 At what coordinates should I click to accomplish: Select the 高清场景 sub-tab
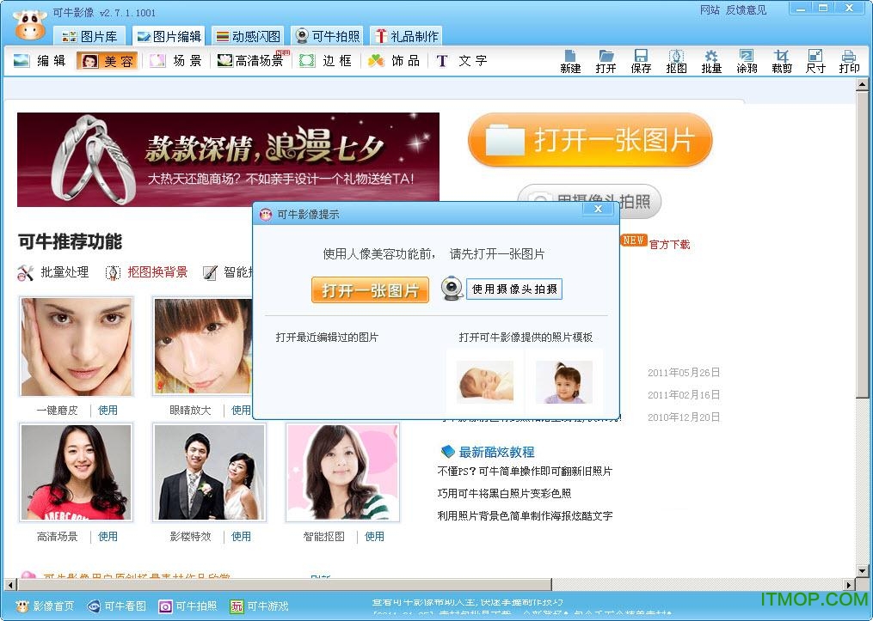[252, 61]
